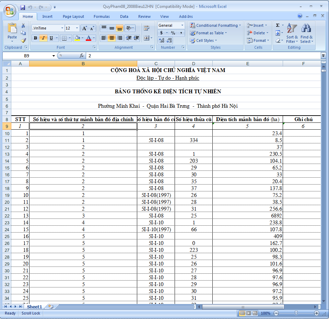329x319 pixels.
Task: Open the Name Box dropdown arrow
Action: (54, 56)
